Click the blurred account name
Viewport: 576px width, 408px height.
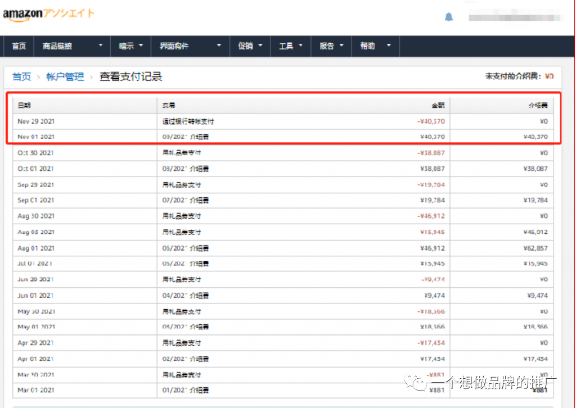point(515,17)
